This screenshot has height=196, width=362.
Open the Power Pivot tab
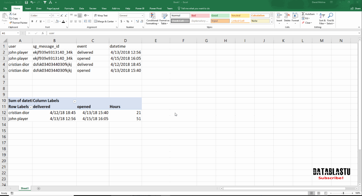click(155, 8)
